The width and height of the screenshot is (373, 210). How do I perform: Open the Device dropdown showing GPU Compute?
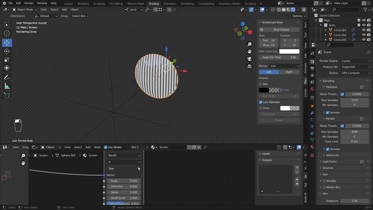coord(356,73)
